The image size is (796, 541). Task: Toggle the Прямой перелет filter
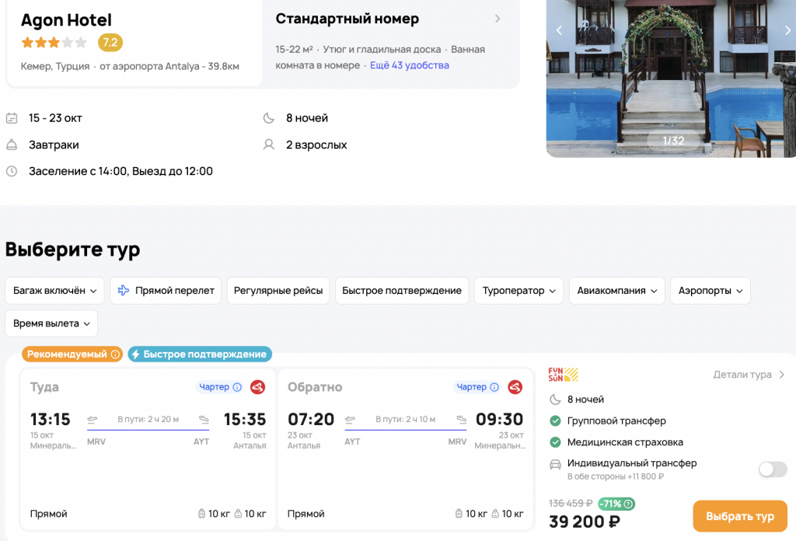(166, 291)
